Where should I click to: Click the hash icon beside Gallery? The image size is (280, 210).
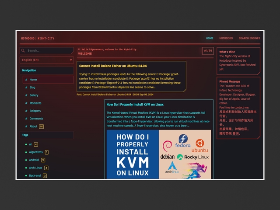coord(26,95)
